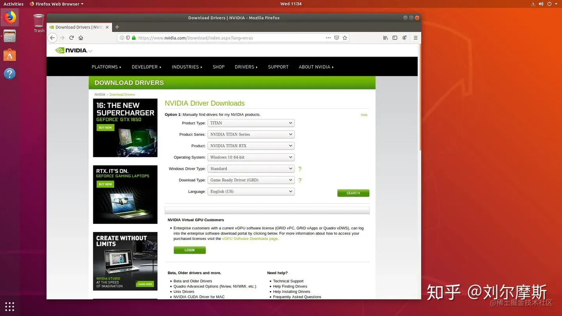562x316 pixels.
Task: Click LEARN MORE on NVIDIA Studio ad
Action: pos(145,284)
